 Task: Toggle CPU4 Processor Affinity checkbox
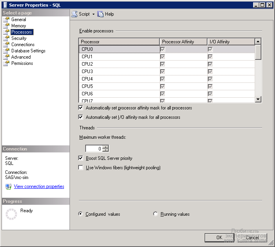(162, 79)
